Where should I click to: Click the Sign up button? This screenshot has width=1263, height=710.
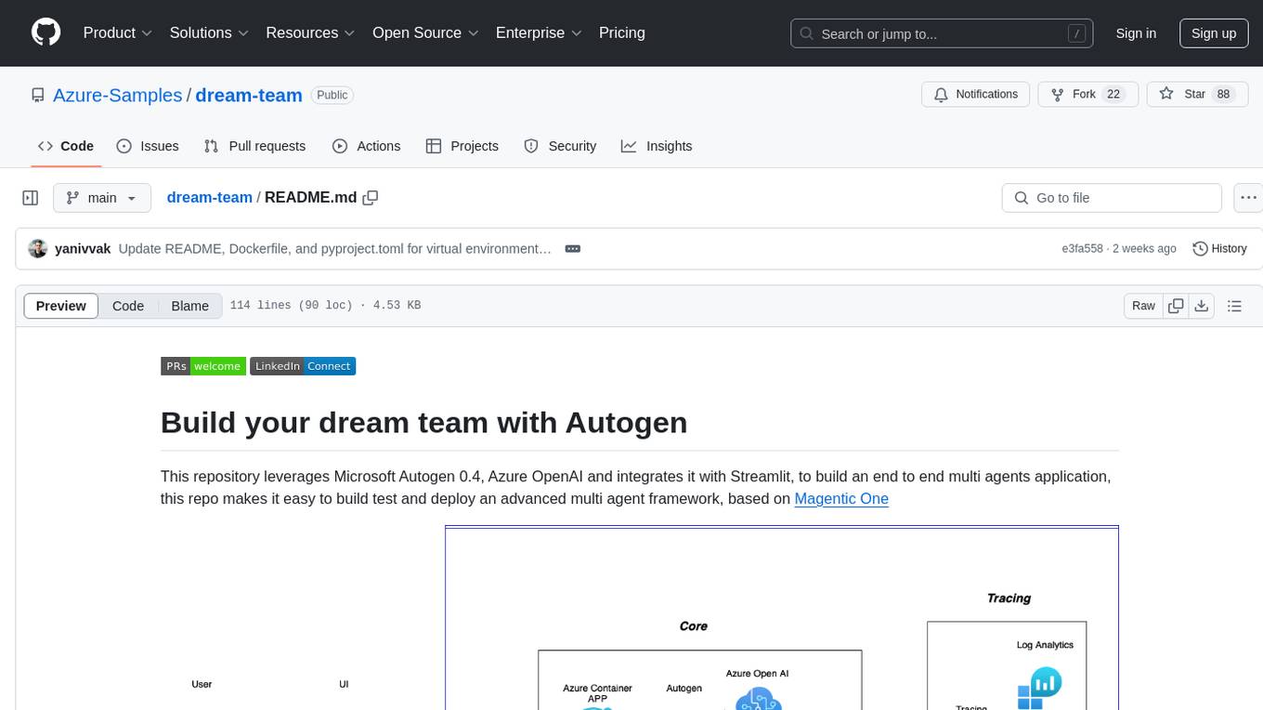click(x=1214, y=33)
